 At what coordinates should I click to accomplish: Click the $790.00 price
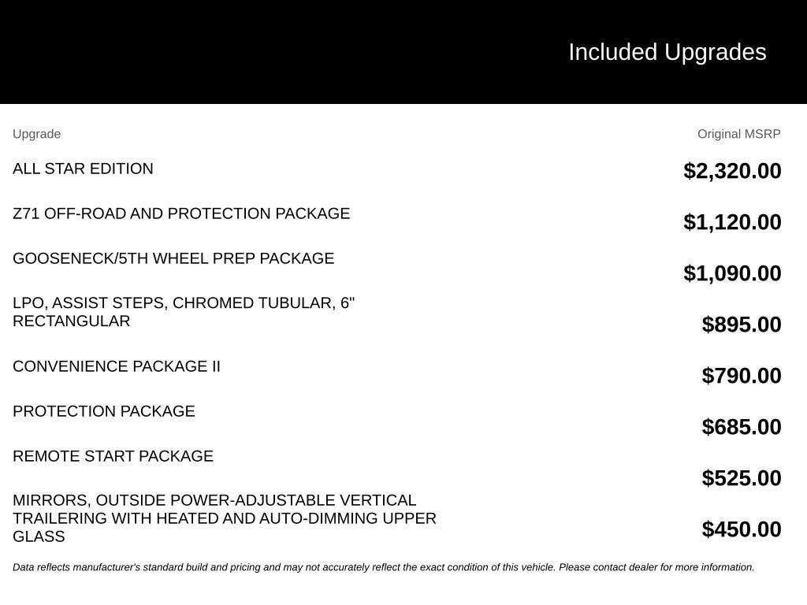point(741,376)
